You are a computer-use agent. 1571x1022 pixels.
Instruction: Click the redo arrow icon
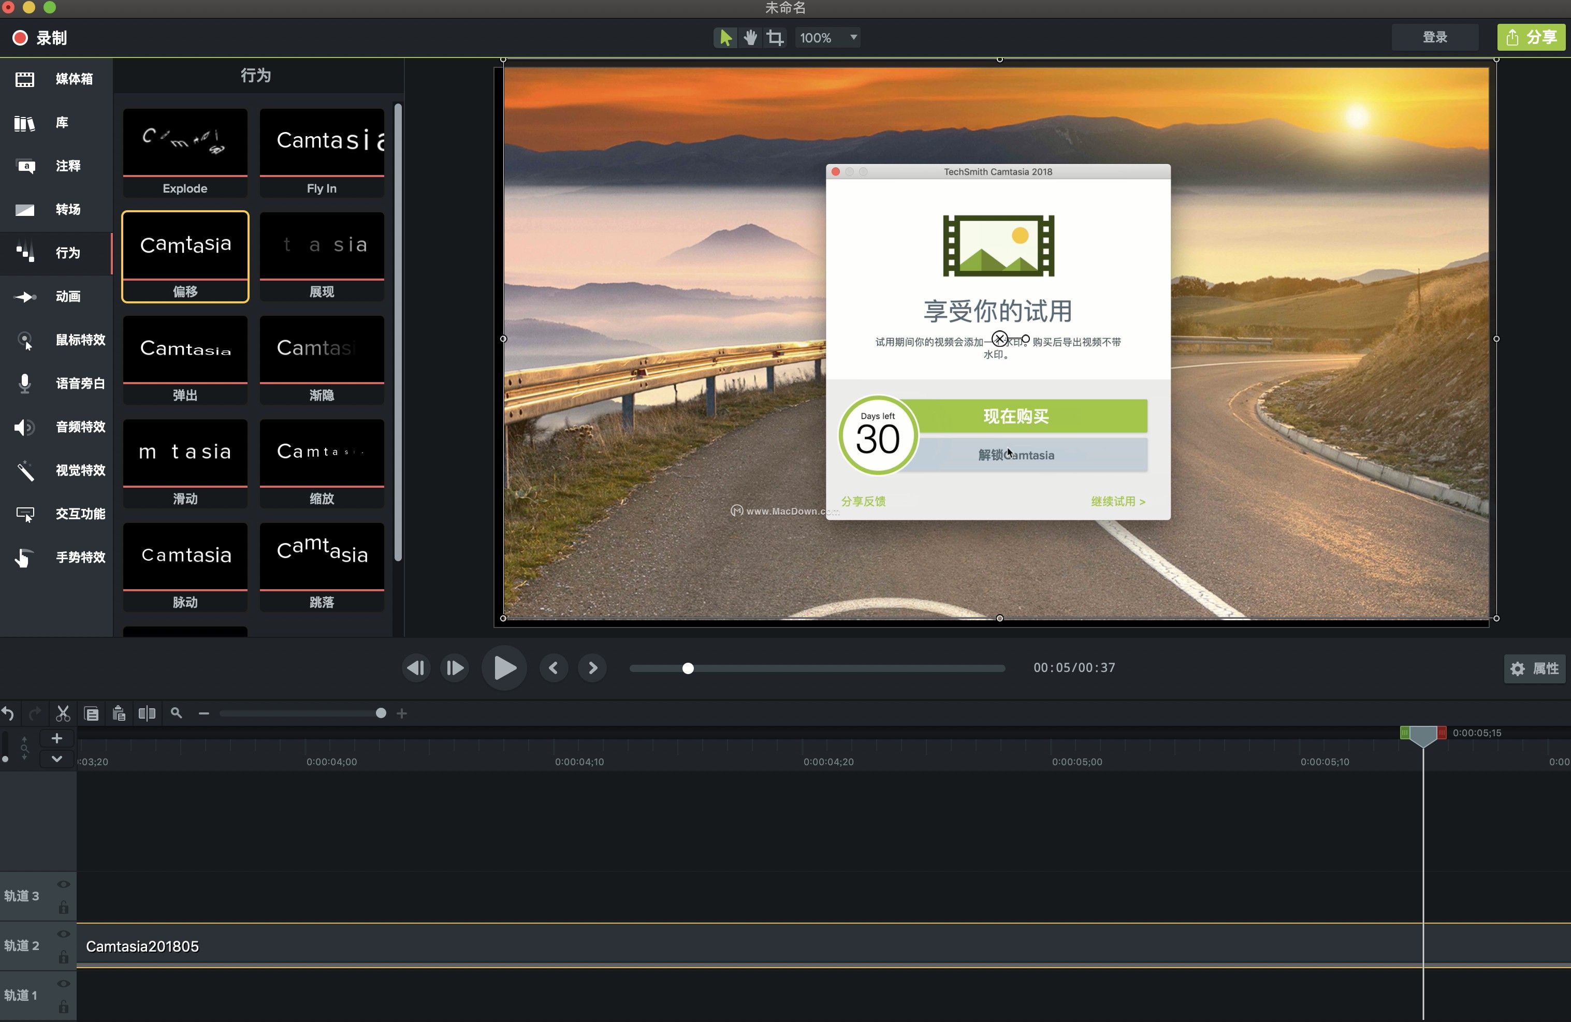pyautogui.click(x=34, y=713)
